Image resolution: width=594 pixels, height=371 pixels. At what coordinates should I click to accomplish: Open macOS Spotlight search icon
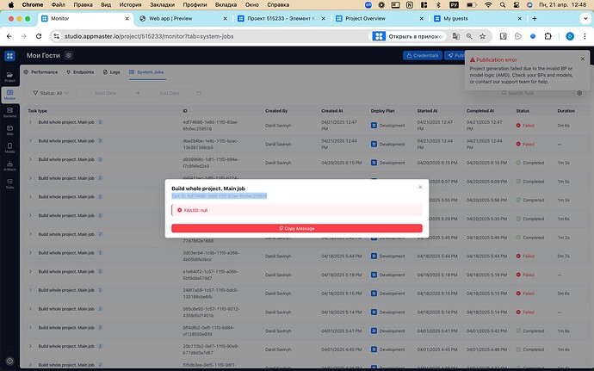click(503, 5)
